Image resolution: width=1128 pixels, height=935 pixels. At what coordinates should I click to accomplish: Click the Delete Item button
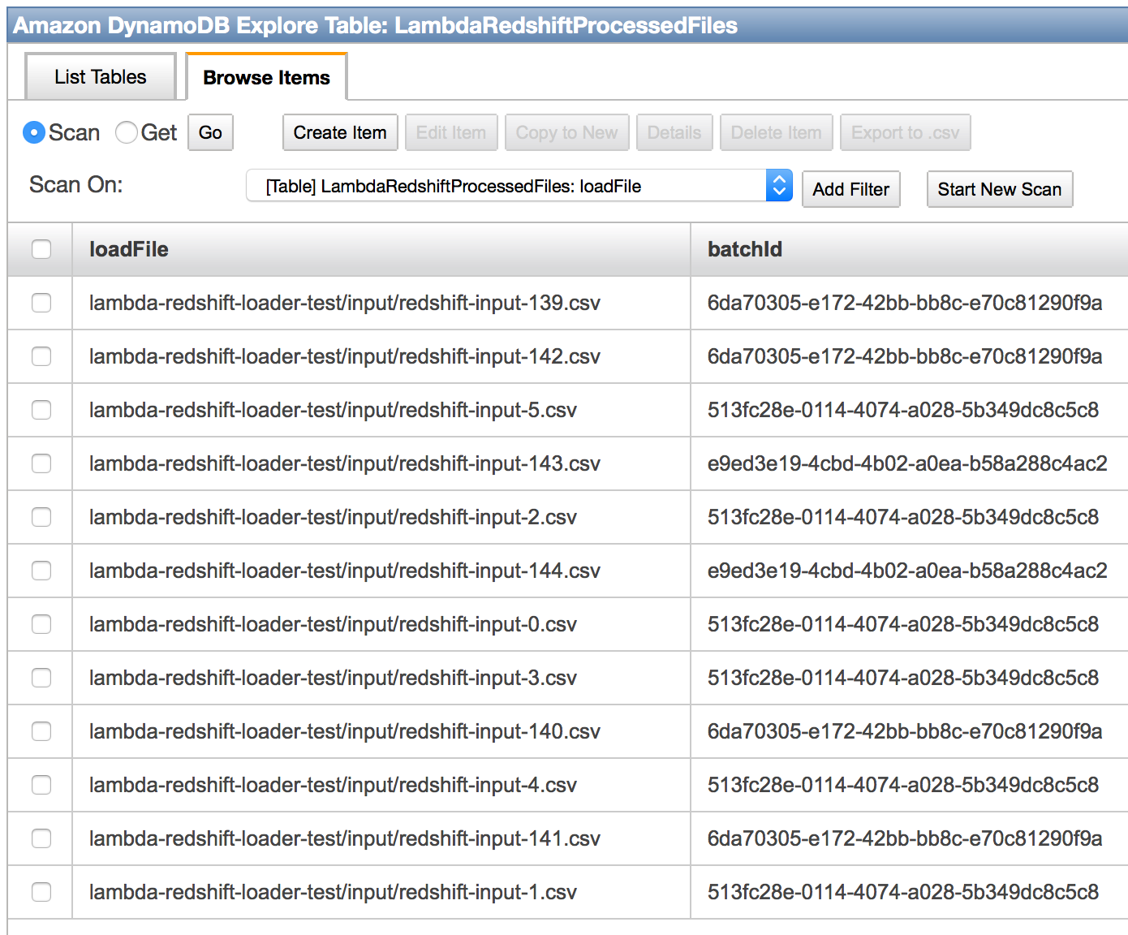point(777,132)
